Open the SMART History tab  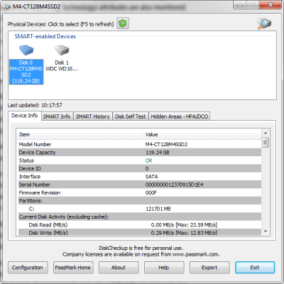click(x=92, y=116)
